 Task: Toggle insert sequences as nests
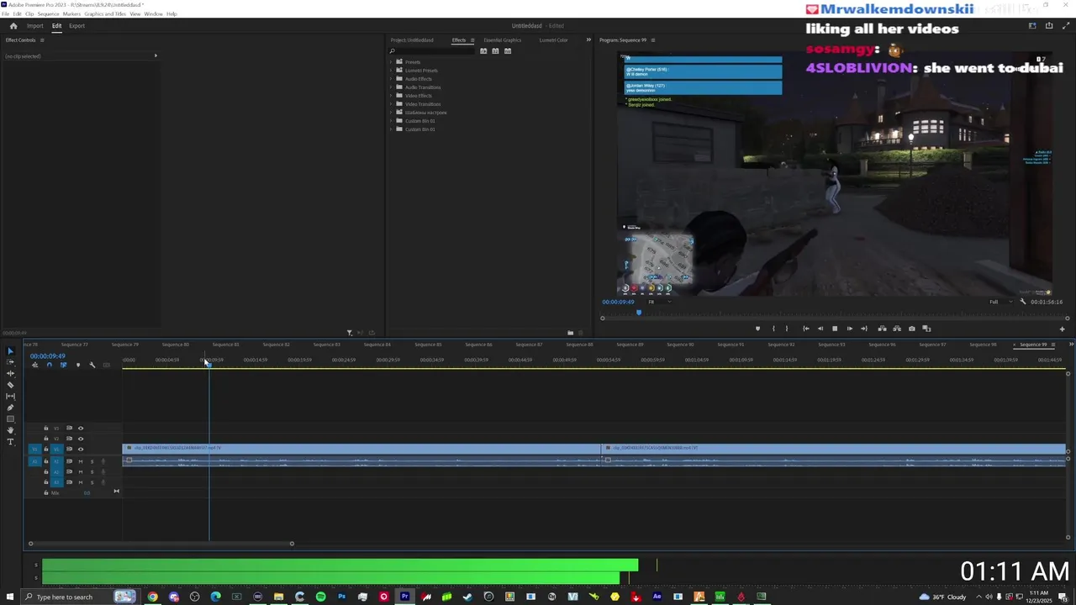point(34,365)
